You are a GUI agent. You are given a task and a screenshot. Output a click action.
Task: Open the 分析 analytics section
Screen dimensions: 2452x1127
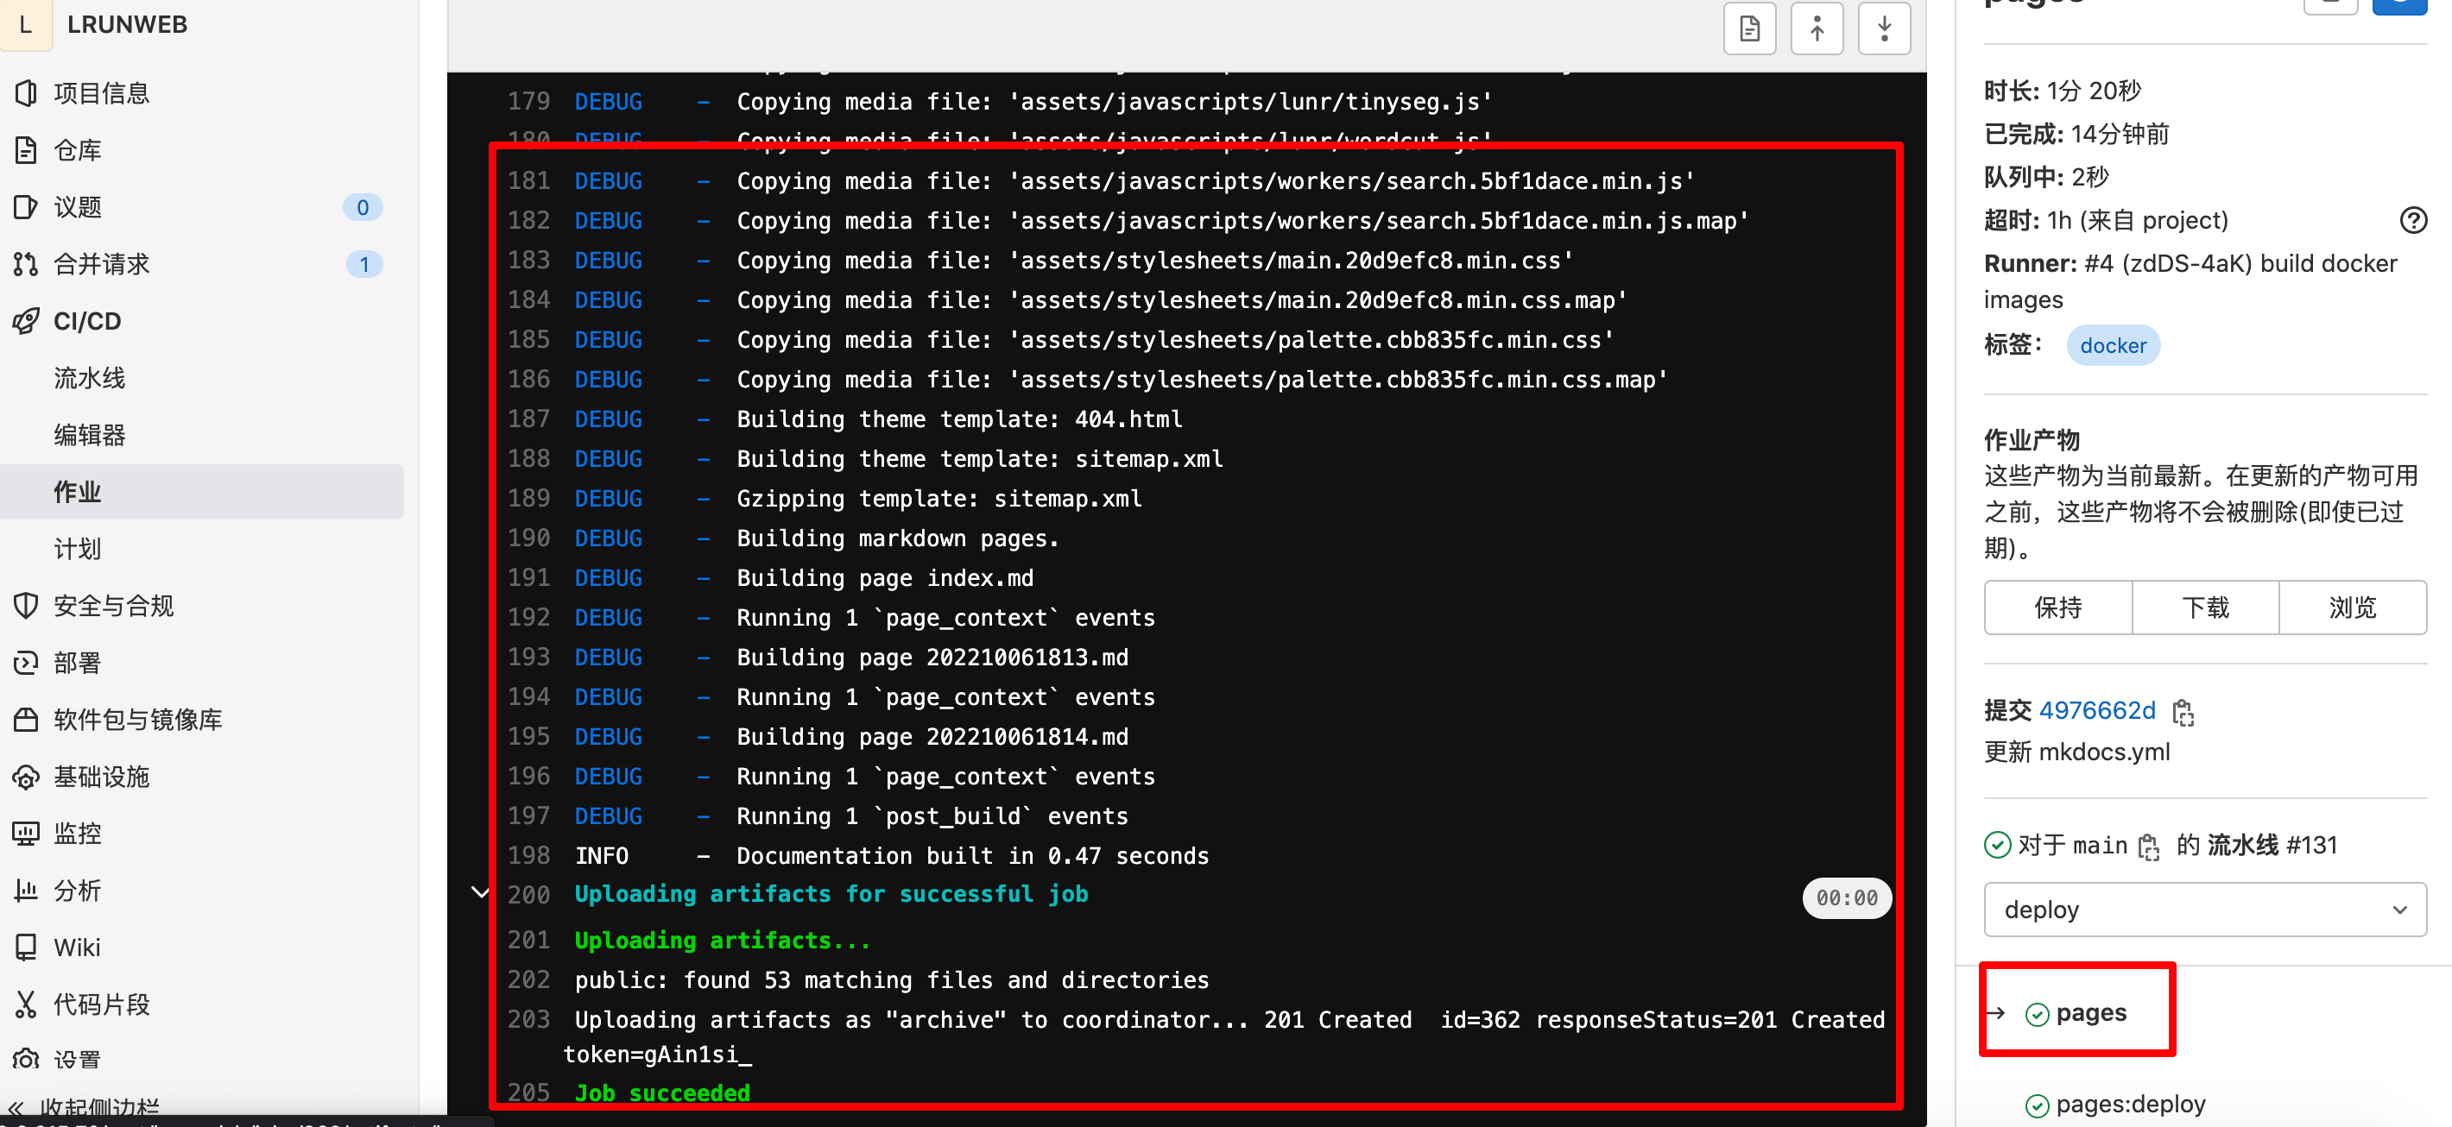77,891
